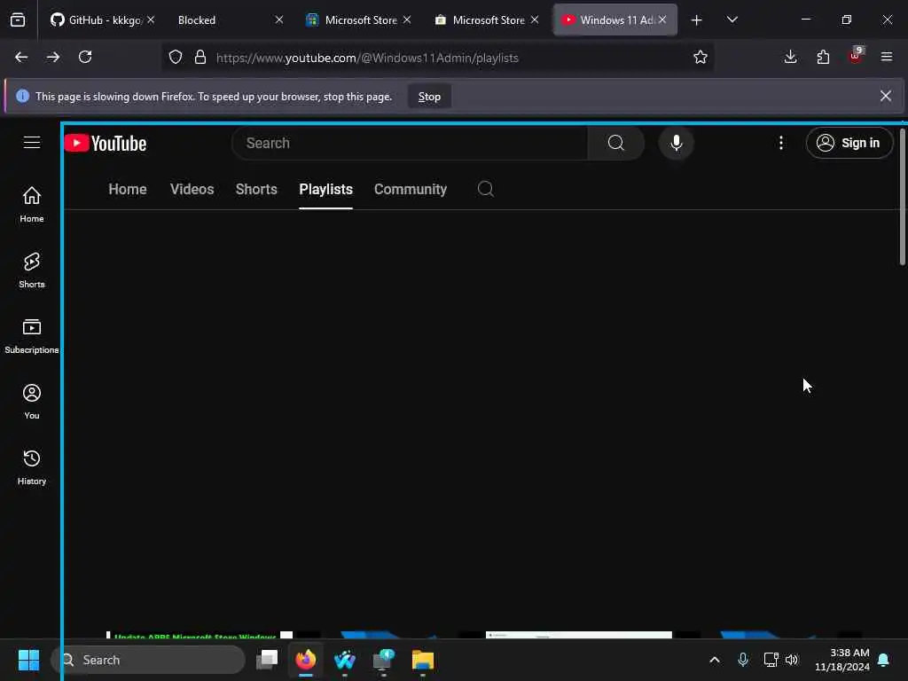Open Task View from the taskbar
Viewport: 908px width, 681px height.
[267, 659]
